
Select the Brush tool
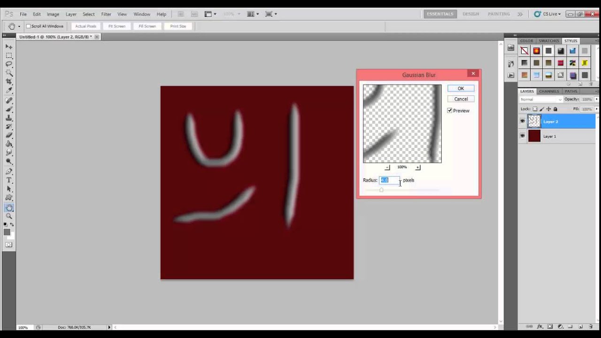click(9, 109)
